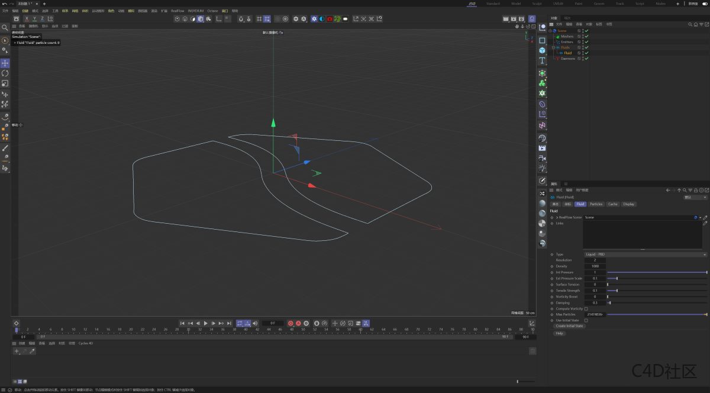
Task: Click the Create Initial State button
Action: coord(570,326)
